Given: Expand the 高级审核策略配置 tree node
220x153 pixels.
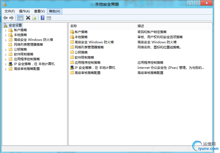Looking at the screenshot, I should click(x=6, y=69).
